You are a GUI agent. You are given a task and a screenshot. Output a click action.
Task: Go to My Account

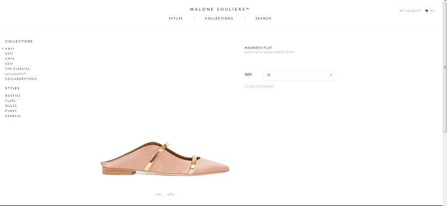pos(410,11)
